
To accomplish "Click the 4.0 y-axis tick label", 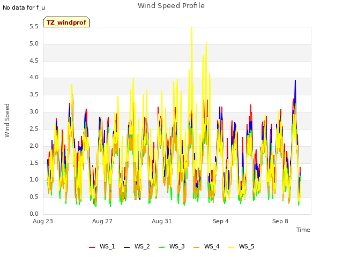I will 34,77.
